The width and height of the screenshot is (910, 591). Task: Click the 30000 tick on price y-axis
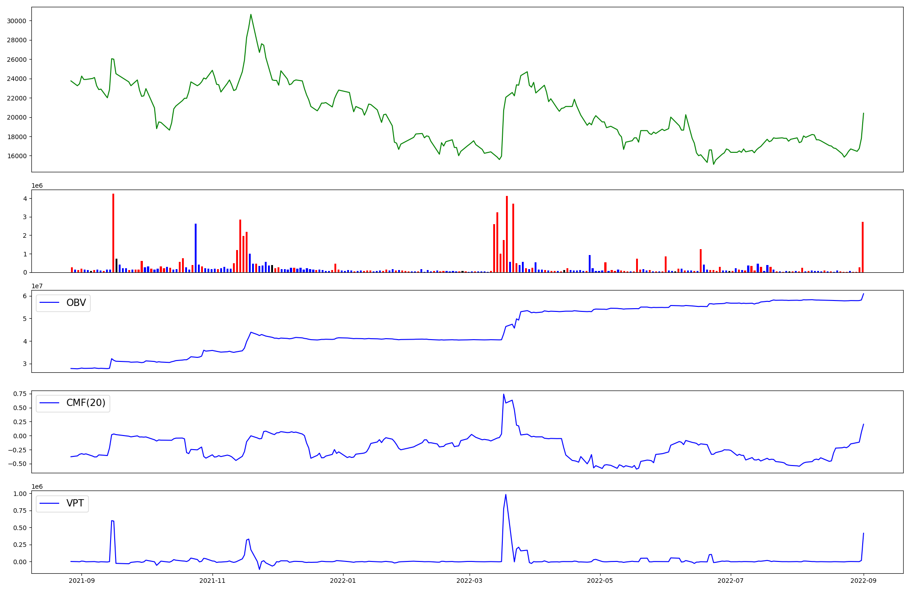(x=16, y=21)
